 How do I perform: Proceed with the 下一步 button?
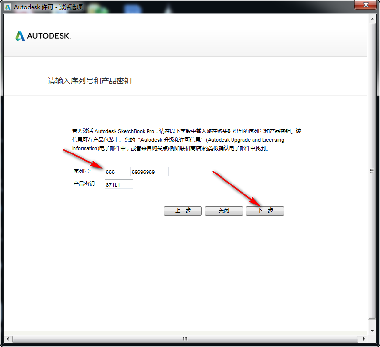coord(265,211)
